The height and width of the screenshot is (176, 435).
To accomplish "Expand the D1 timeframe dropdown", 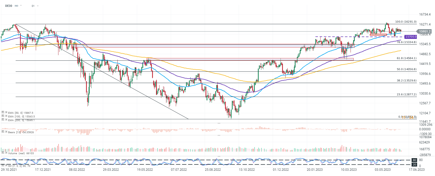I will tap(38, 6).
